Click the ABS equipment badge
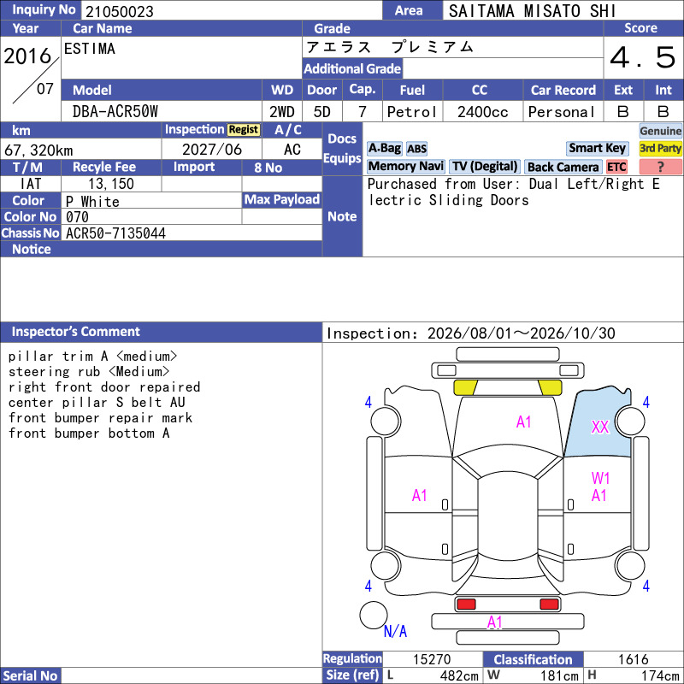This screenshot has width=684, height=684. [416, 149]
